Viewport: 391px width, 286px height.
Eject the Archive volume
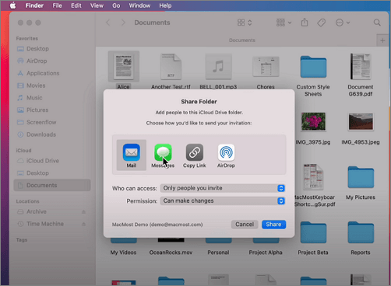tap(83, 212)
